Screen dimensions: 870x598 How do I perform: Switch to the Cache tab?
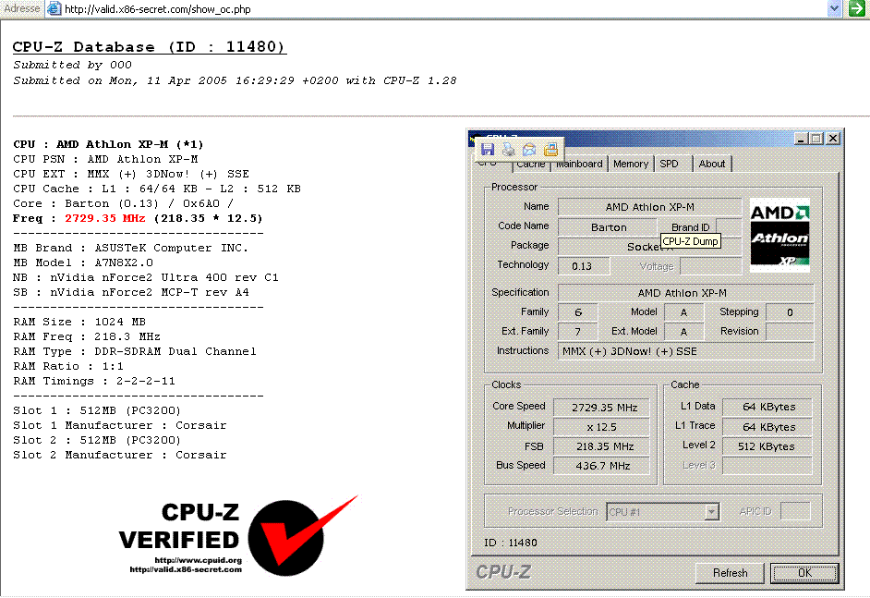tap(530, 164)
